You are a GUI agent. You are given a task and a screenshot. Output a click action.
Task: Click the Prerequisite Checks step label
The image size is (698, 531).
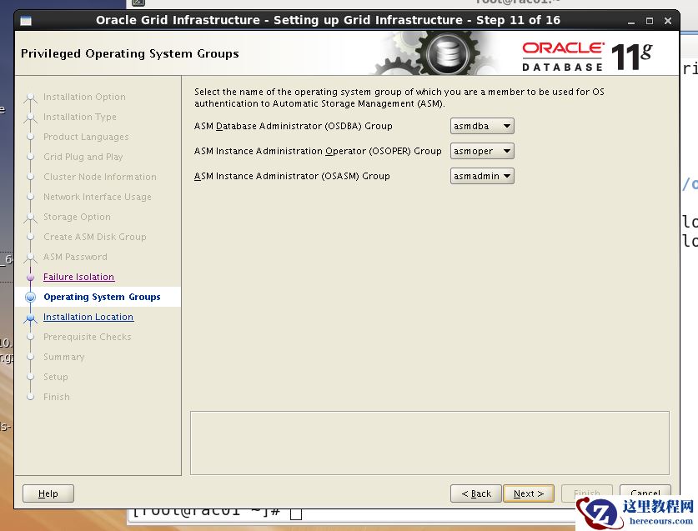coord(88,337)
